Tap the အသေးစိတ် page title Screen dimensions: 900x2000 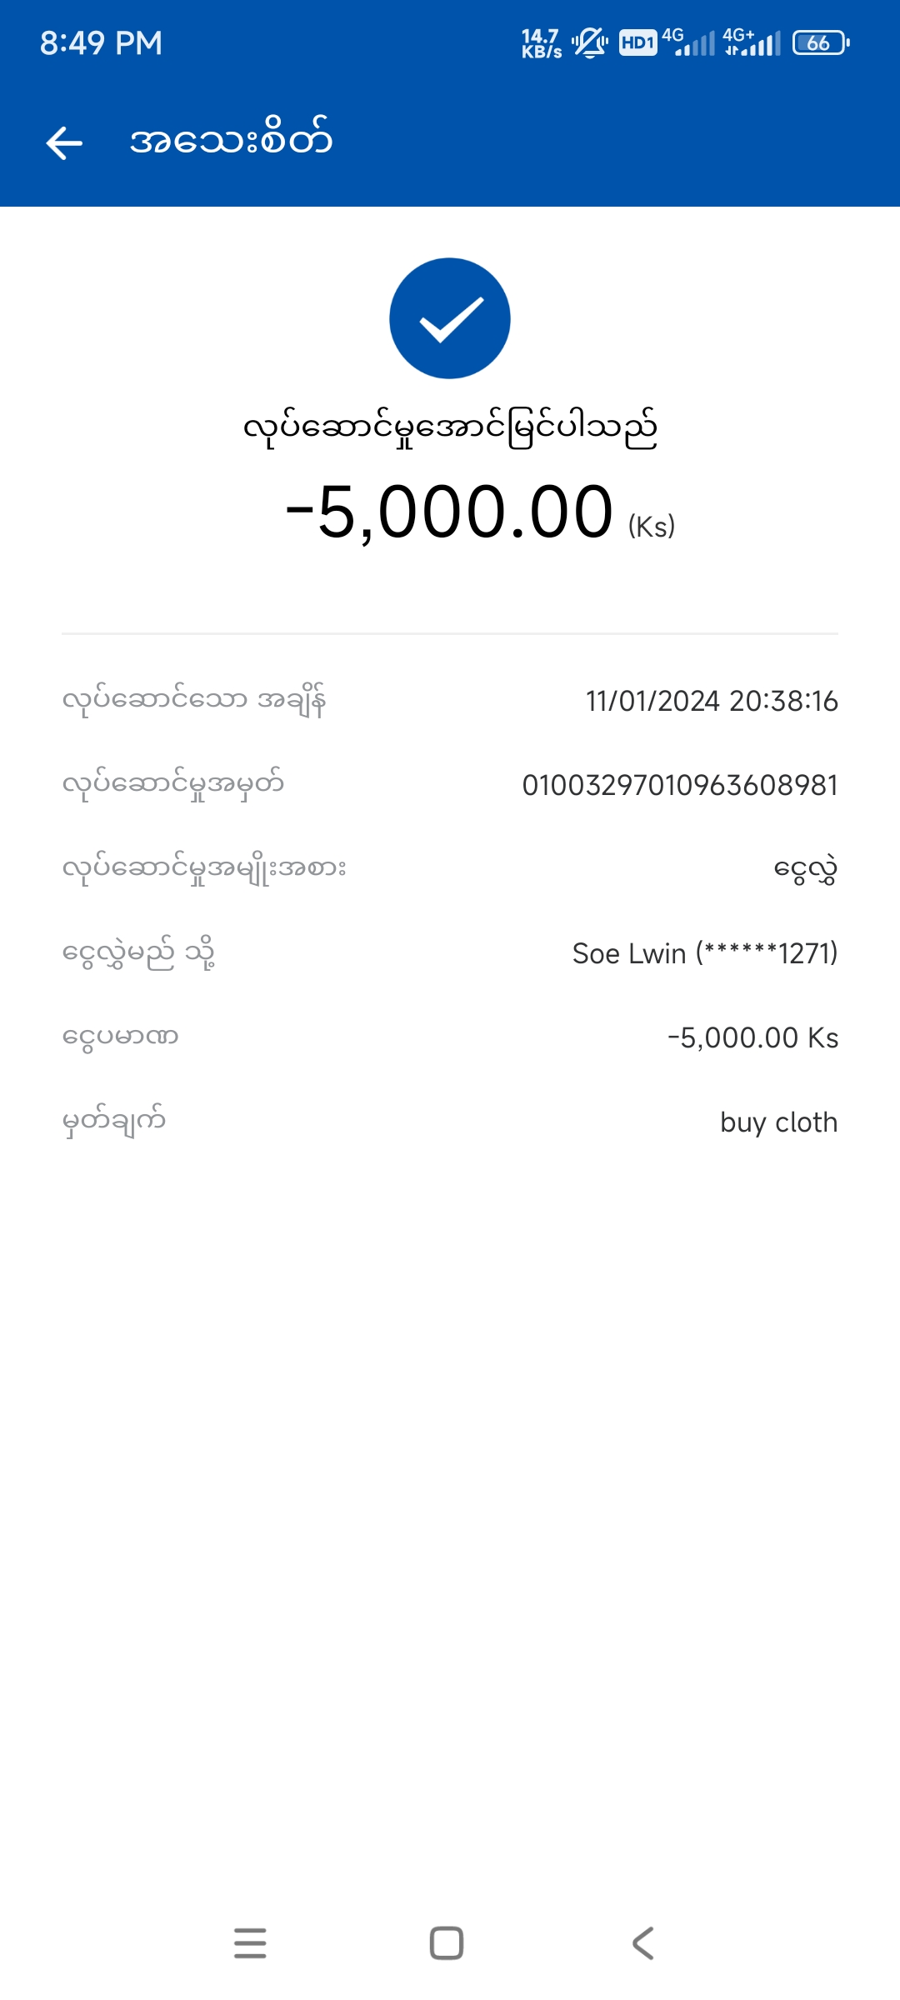[231, 140]
